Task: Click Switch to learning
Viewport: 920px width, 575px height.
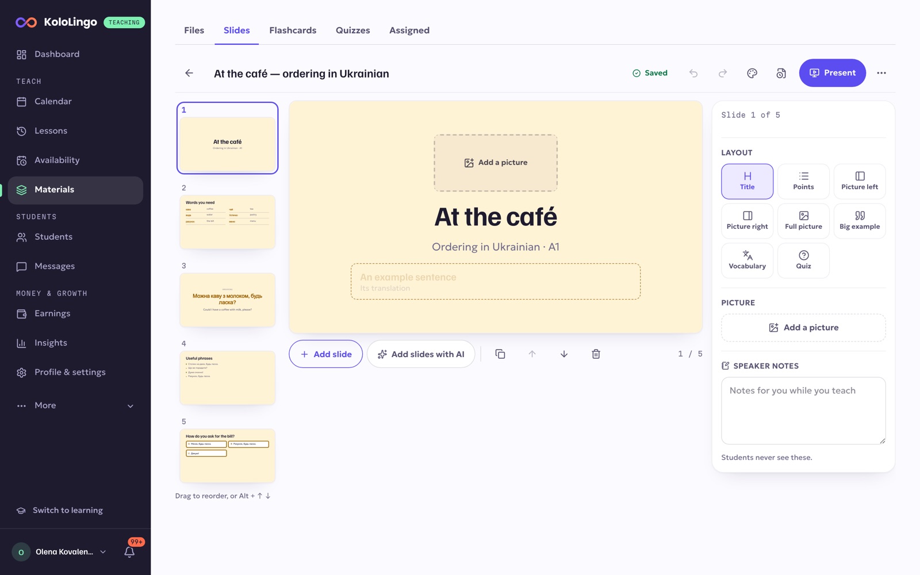Action: (x=67, y=511)
